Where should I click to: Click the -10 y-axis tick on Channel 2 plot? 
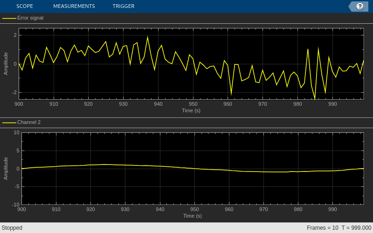click(16, 205)
